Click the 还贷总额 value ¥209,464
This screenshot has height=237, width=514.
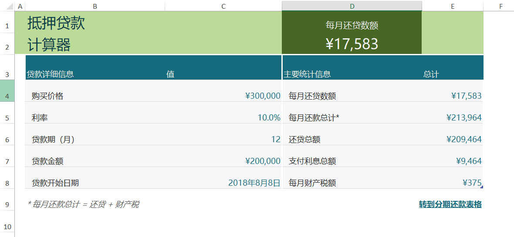(x=464, y=140)
